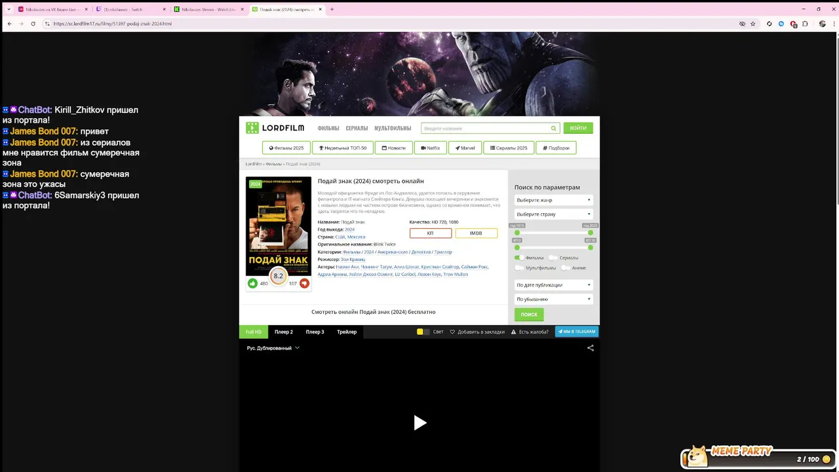Image resolution: width=839 pixels, height=472 pixels.
Task: Toggle the Аниме filter switch
Action: point(566,267)
